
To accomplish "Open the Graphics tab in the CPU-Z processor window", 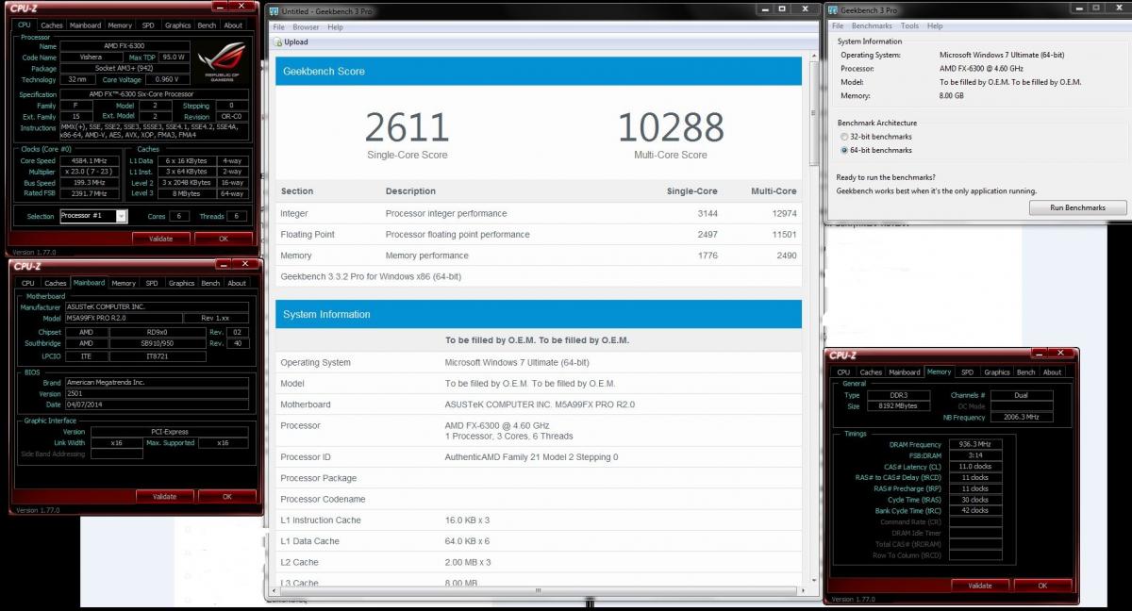I will pos(178,25).
